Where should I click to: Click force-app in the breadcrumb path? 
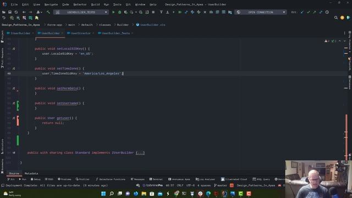(x=54, y=25)
